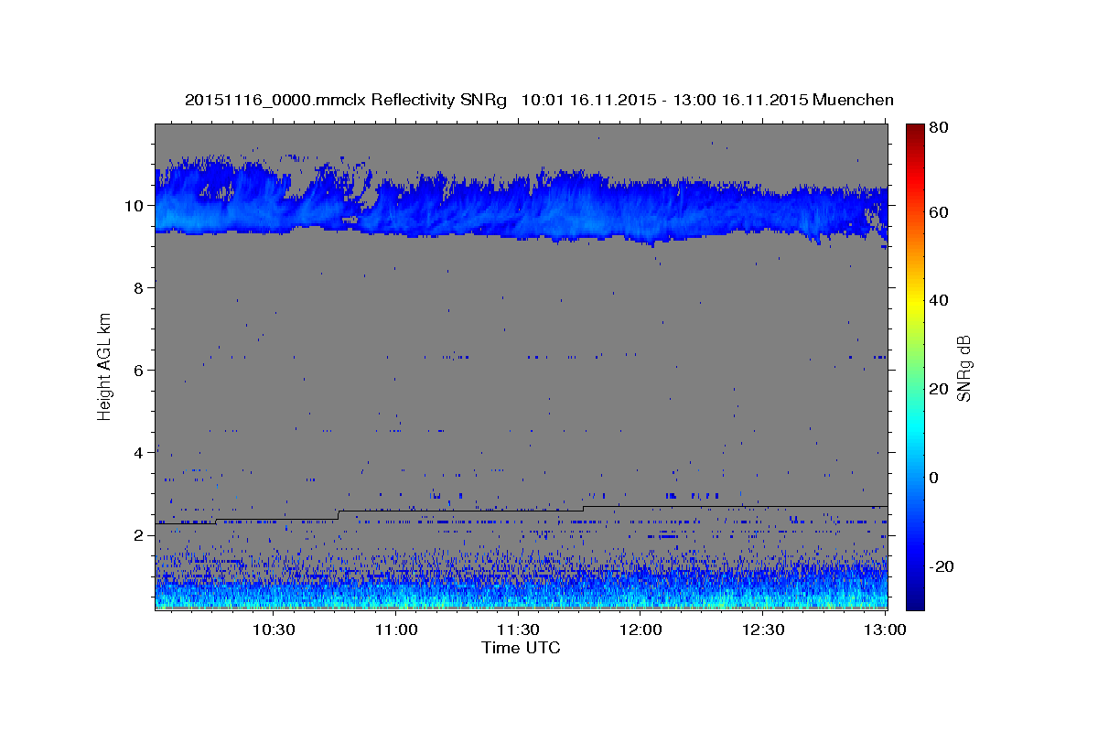Viewport: 1098px width, 732px height.
Task: Click the black stepped line near 2.5 km
Action: 521,513
